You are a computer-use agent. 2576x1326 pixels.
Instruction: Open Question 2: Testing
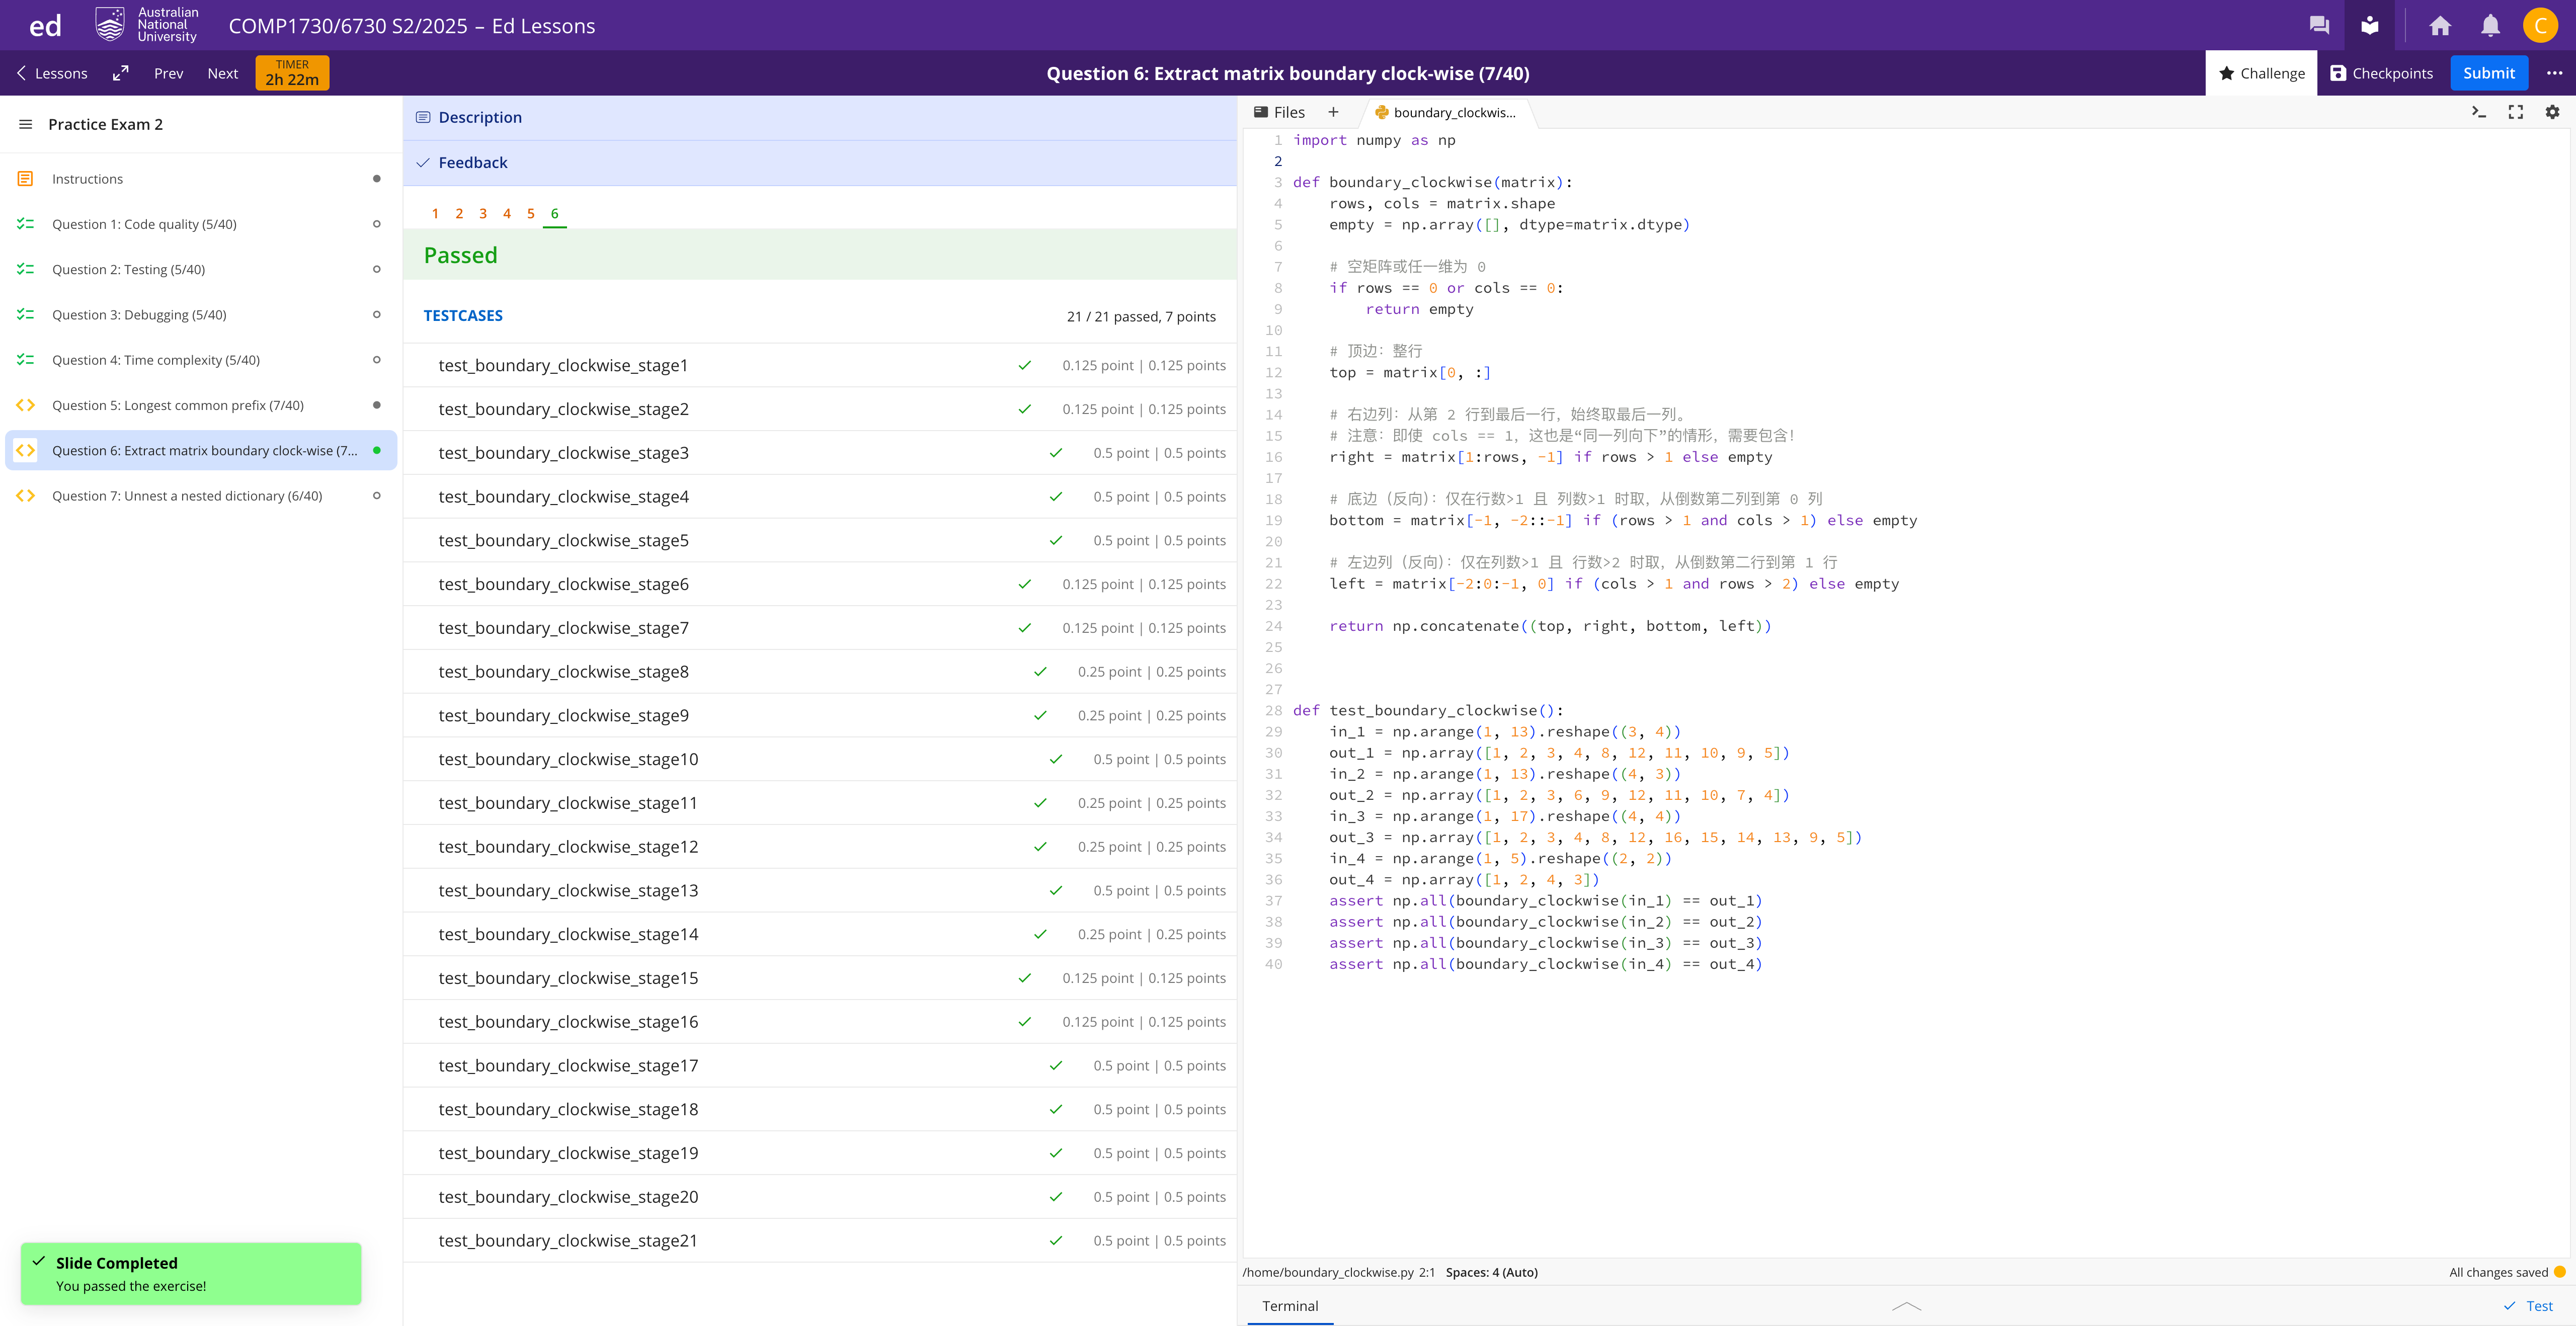coord(201,269)
